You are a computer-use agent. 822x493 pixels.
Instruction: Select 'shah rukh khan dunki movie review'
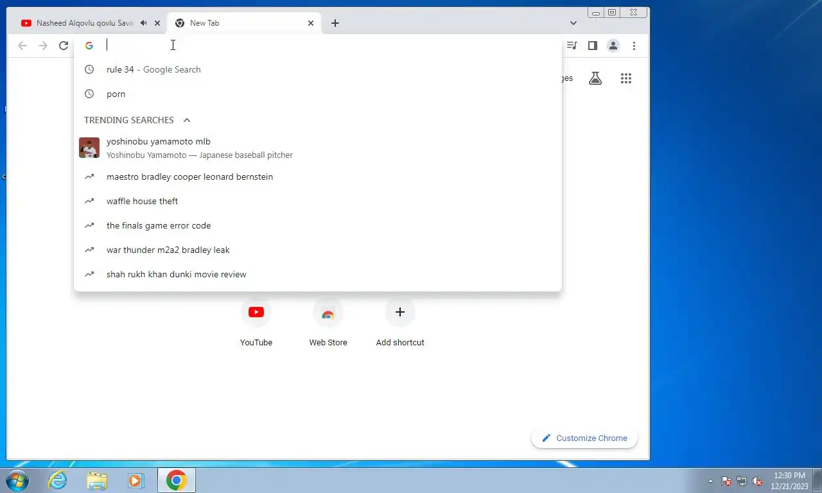[318, 274]
